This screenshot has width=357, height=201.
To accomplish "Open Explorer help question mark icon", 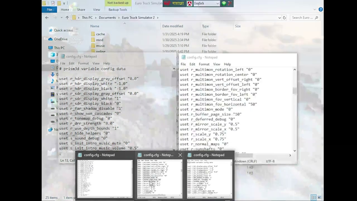I will pos(321,9).
